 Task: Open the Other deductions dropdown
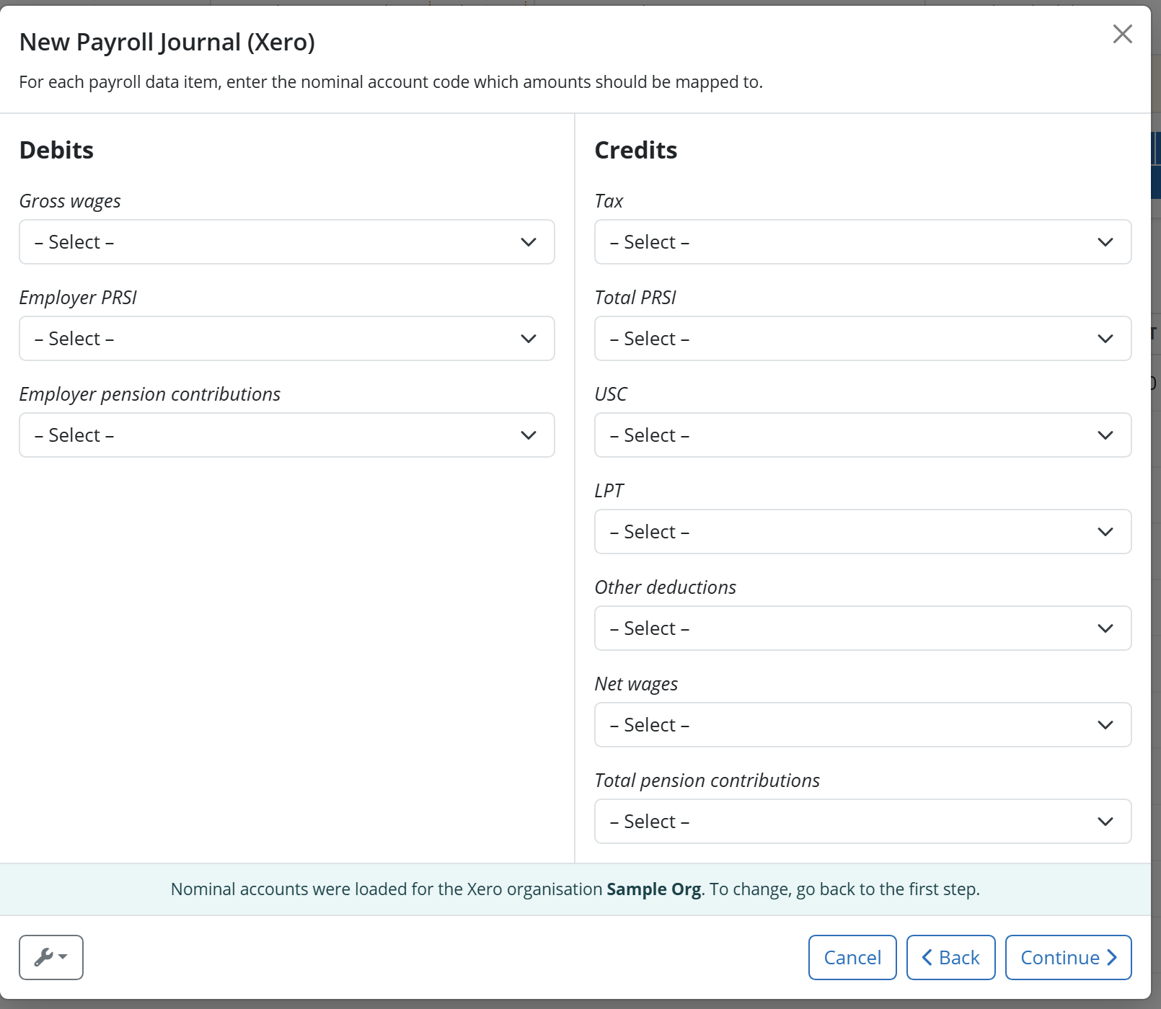tap(862, 628)
